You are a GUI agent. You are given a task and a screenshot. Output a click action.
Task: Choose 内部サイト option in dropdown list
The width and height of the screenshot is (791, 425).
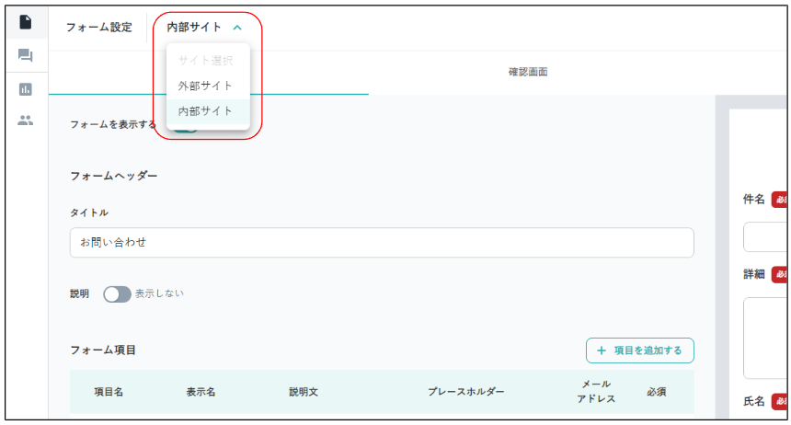pos(205,111)
